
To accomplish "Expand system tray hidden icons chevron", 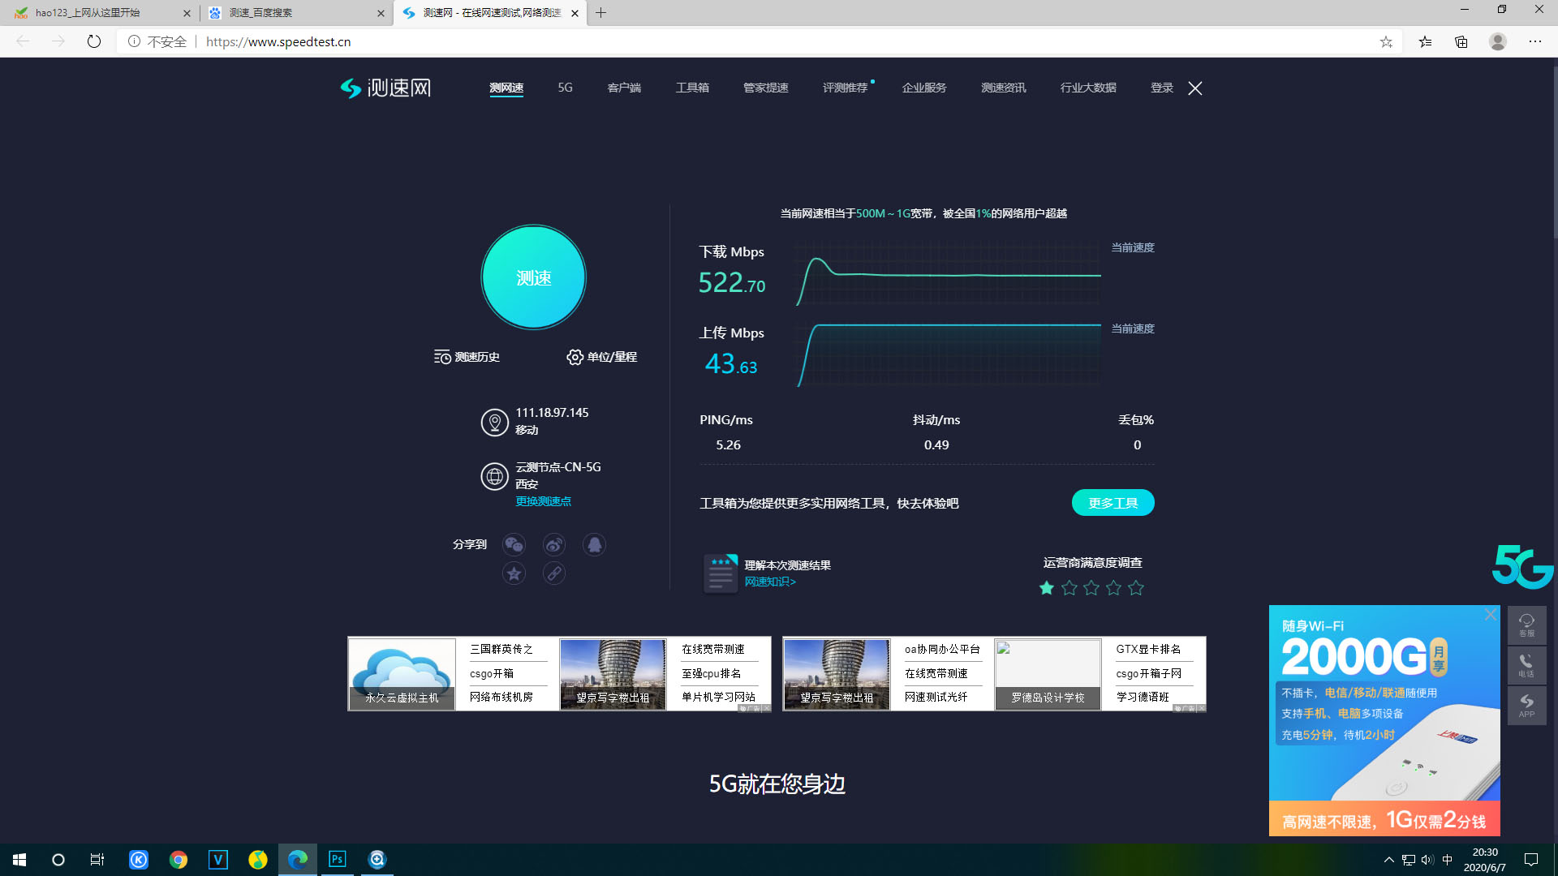I will (x=1388, y=860).
